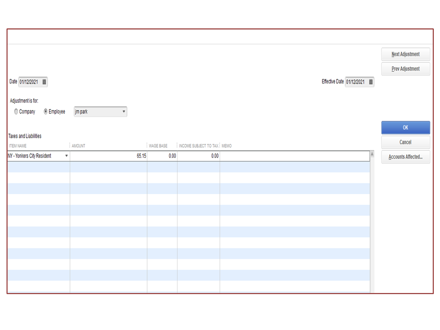
Task: Click the Next Adjustment button
Action: click(406, 54)
